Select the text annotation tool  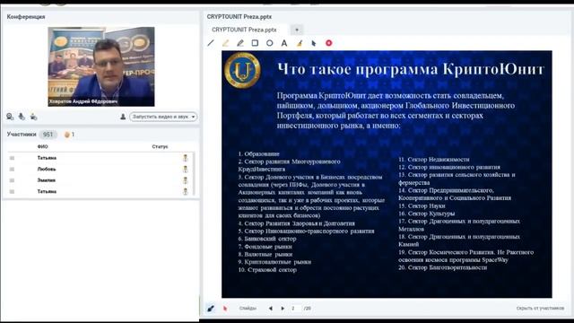pos(284,43)
